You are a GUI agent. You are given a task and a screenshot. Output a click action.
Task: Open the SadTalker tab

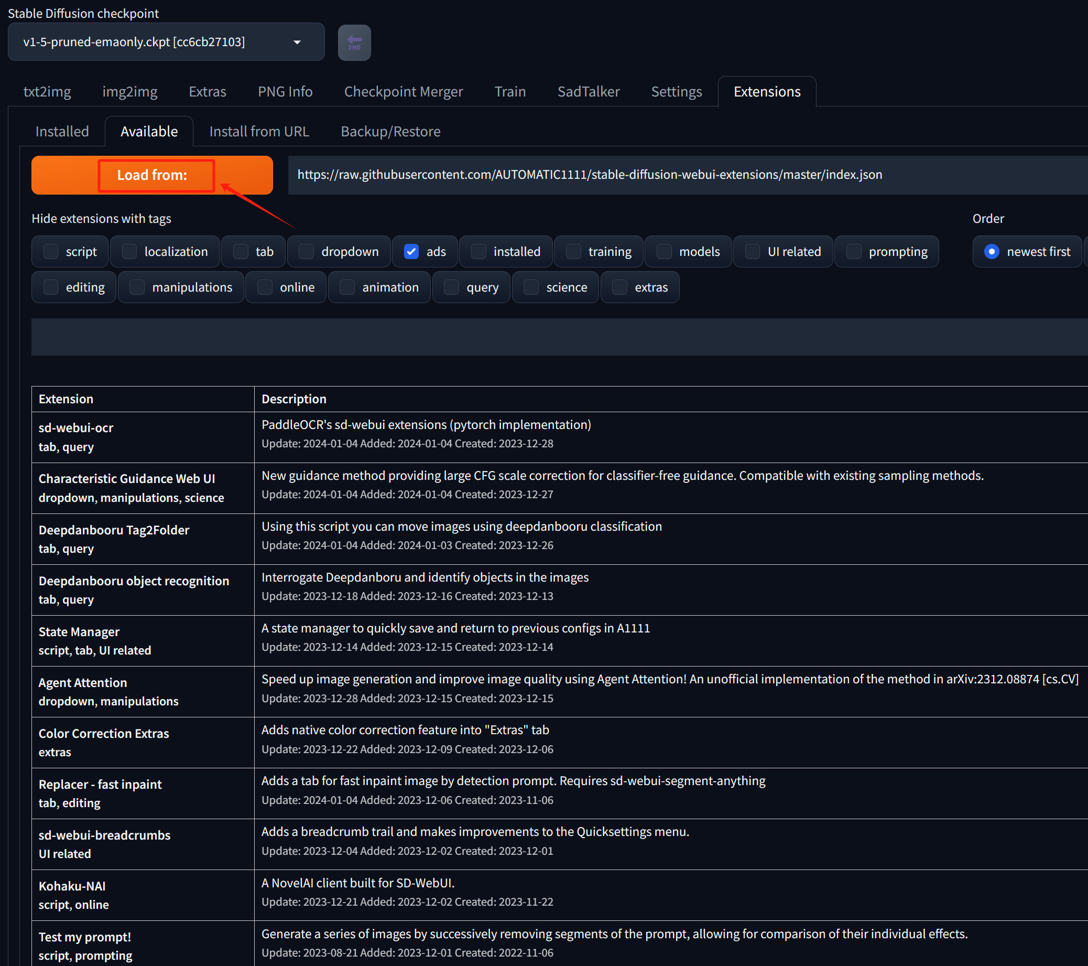(588, 92)
